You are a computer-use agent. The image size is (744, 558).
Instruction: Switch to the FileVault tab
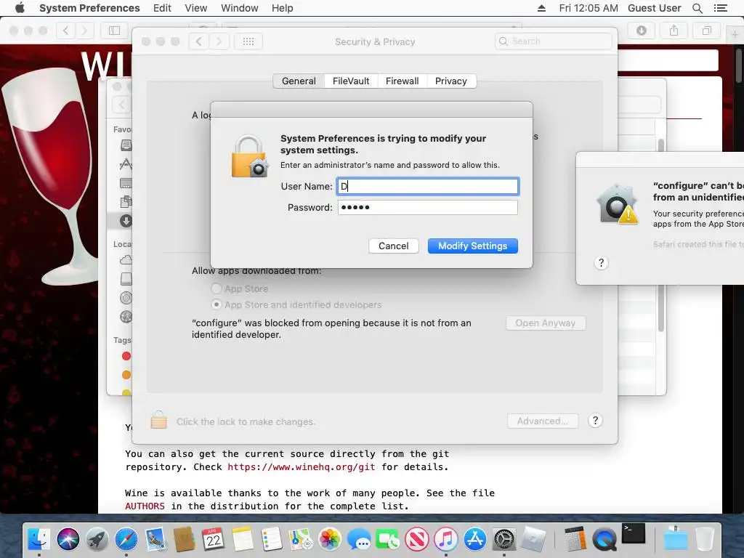pos(351,81)
